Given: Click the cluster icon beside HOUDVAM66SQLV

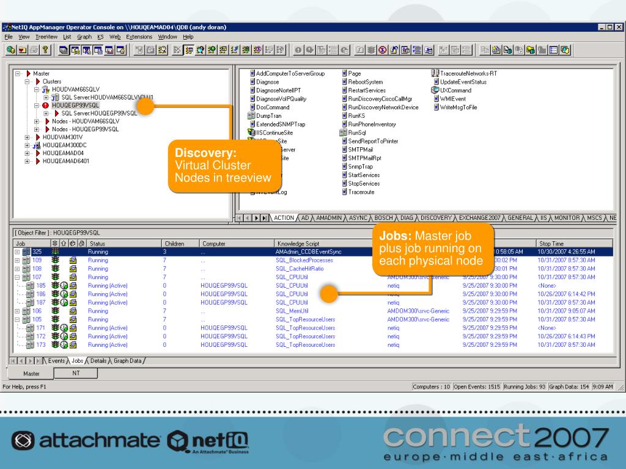Looking at the screenshot, I should pos(46,89).
